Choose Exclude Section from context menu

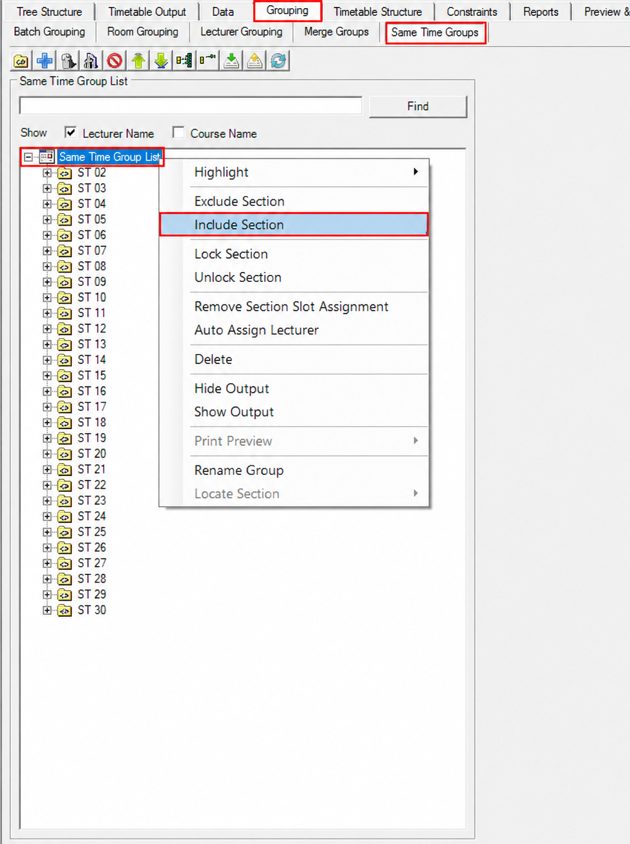click(294, 201)
